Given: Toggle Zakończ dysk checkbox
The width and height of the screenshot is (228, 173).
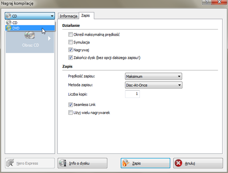Looking at the screenshot, I should (71, 58).
